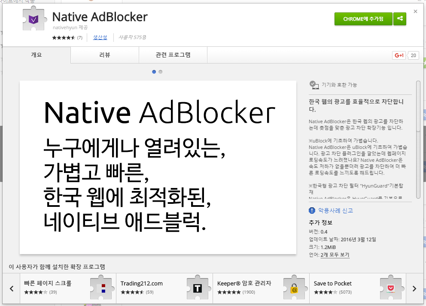Click the Native AdBlocker title heading
426x306 pixels.
[x=100, y=17]
